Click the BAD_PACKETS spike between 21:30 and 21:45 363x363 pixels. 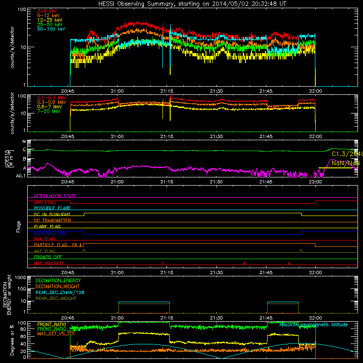(244, 263)
